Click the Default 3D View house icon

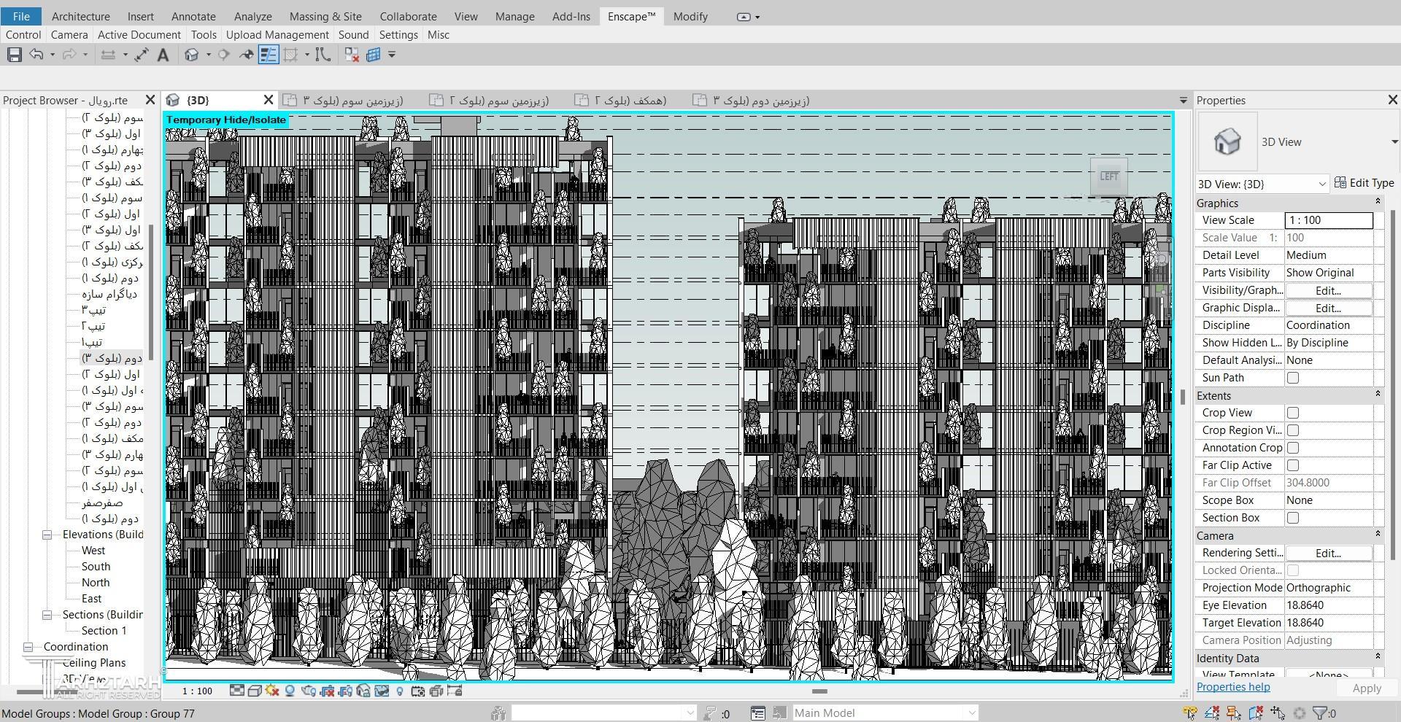pos(192,55)
